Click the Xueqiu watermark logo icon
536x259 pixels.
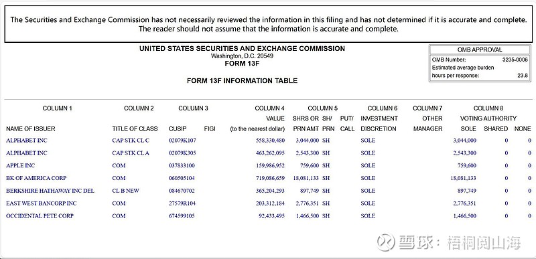386,242
